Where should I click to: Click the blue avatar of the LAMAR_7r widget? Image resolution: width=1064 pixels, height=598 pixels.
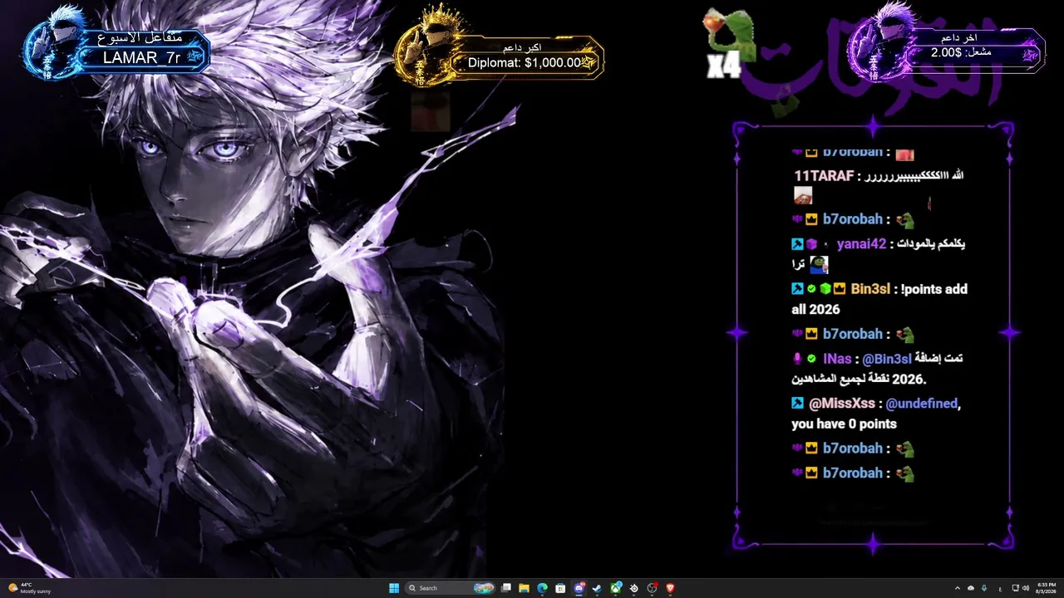[57, 43]
